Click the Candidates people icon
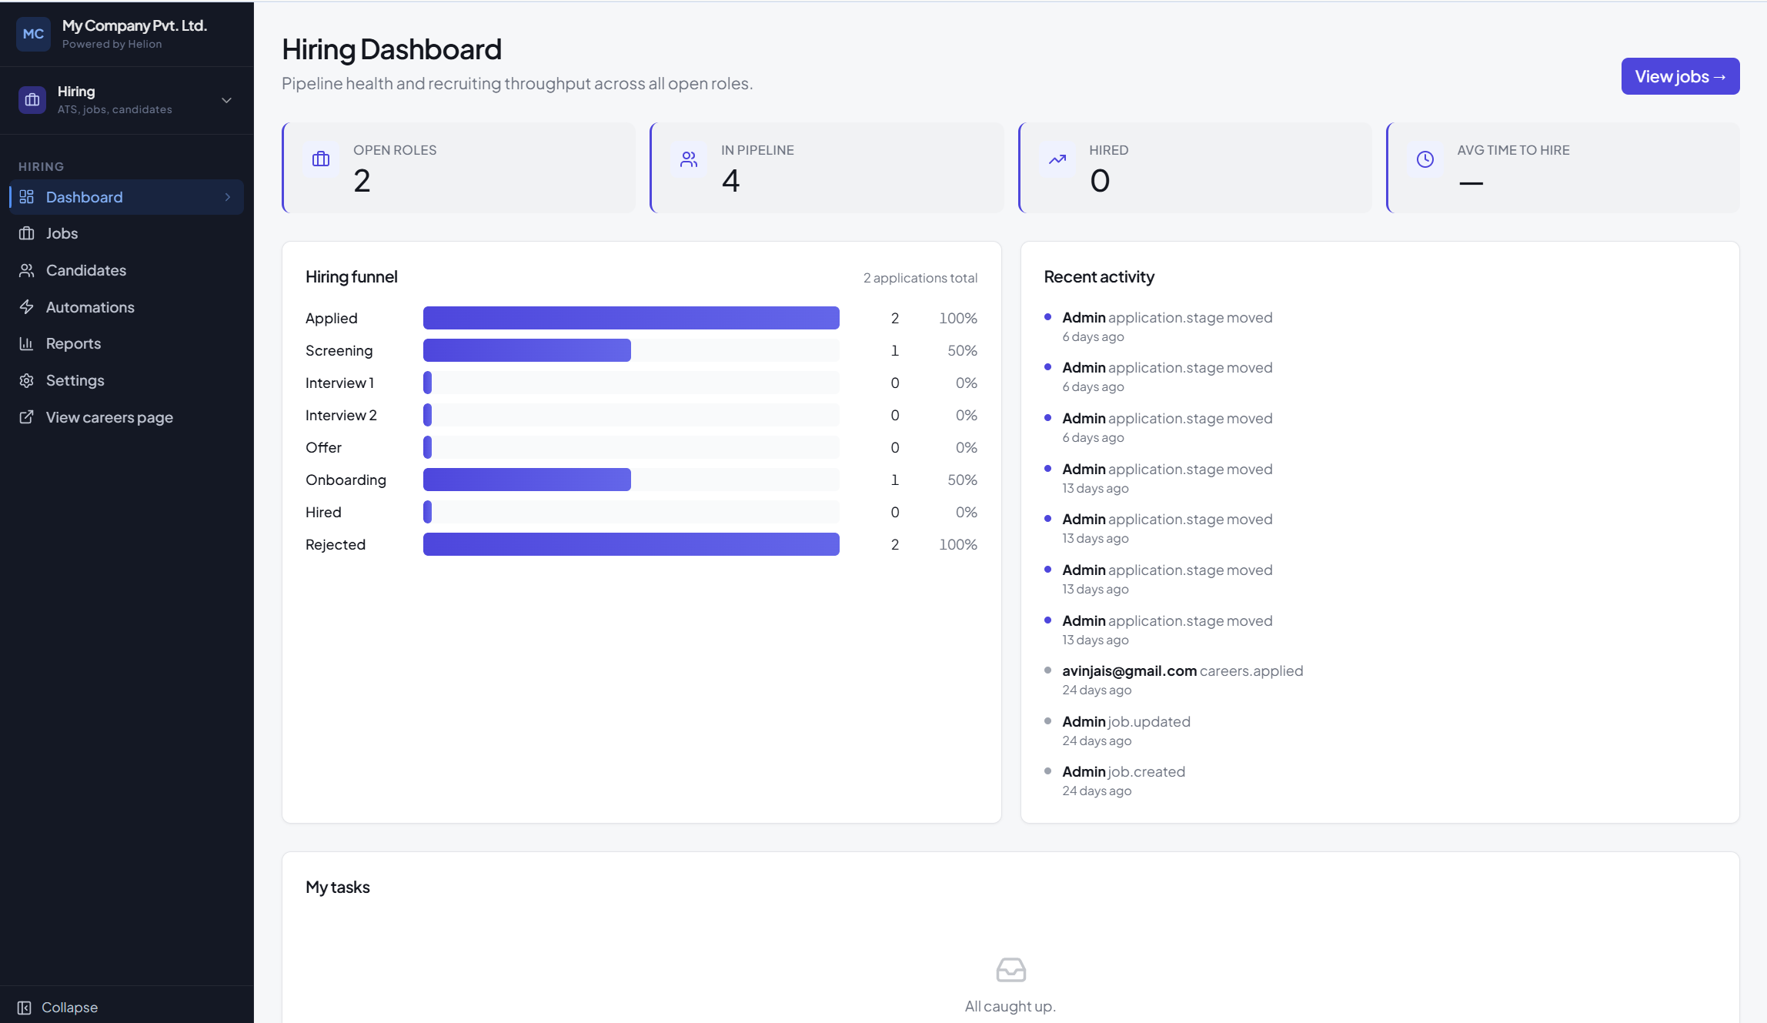 pyautogui.click(x=27, y=270)
